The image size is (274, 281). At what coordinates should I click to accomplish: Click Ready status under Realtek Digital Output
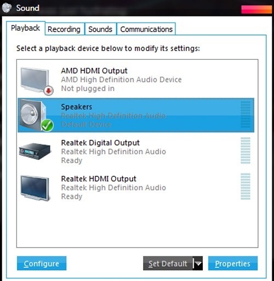tap(72, 161)
